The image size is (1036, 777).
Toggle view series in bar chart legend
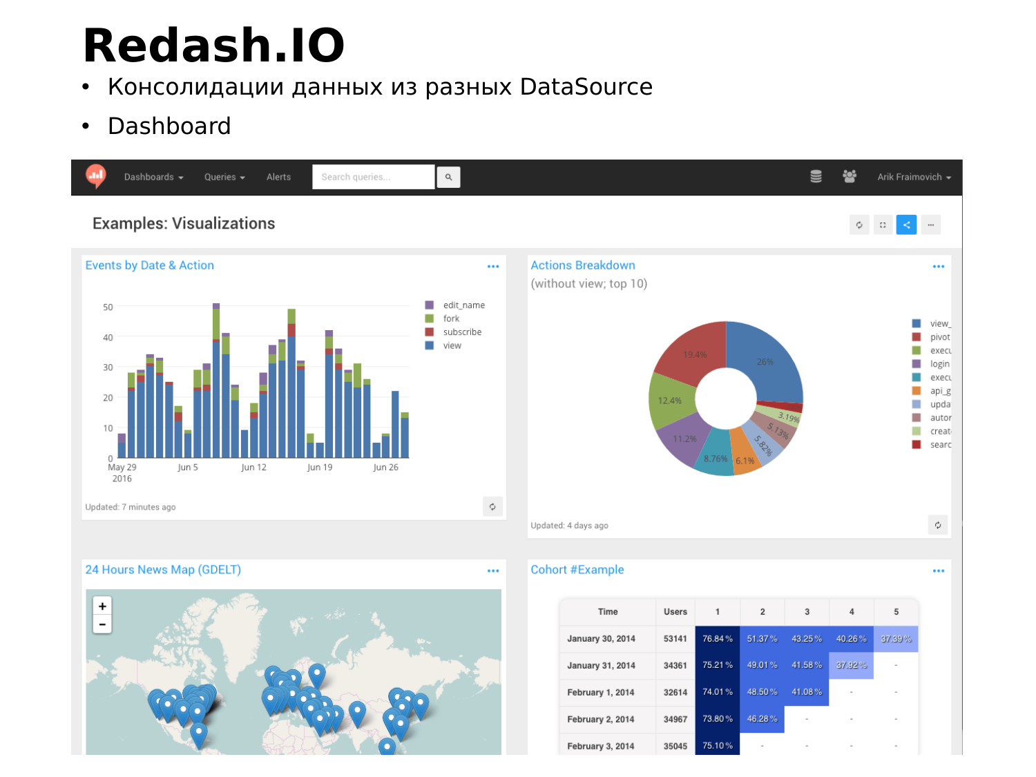point(443,345)
